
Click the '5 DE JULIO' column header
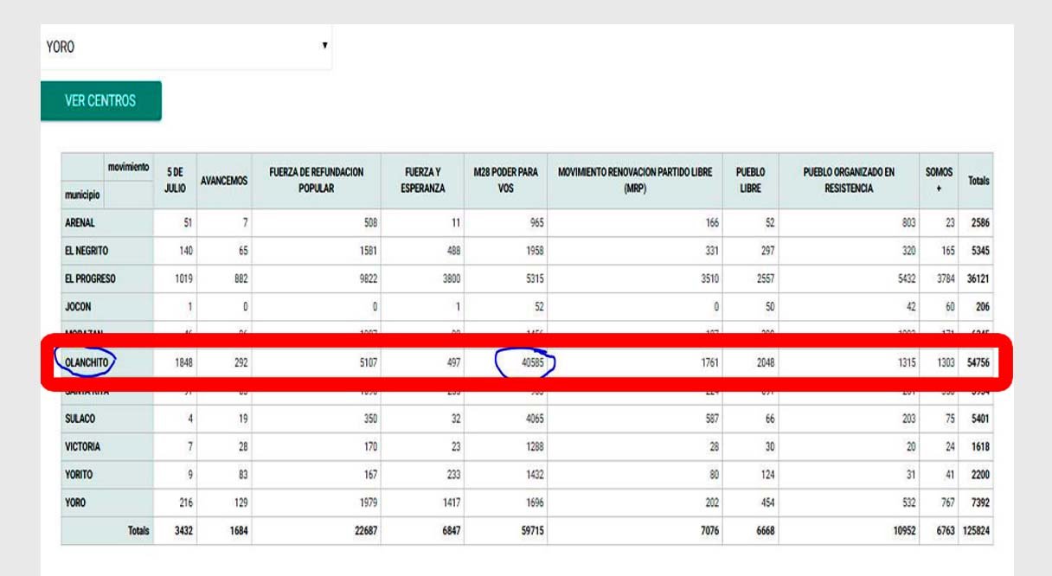tap(176, 180)
